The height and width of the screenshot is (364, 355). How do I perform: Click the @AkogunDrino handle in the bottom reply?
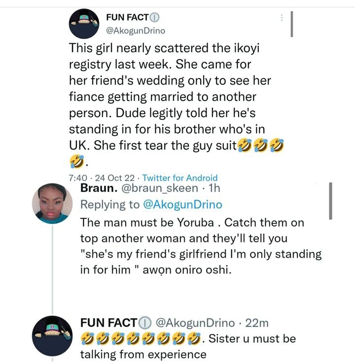click(195, 323)
